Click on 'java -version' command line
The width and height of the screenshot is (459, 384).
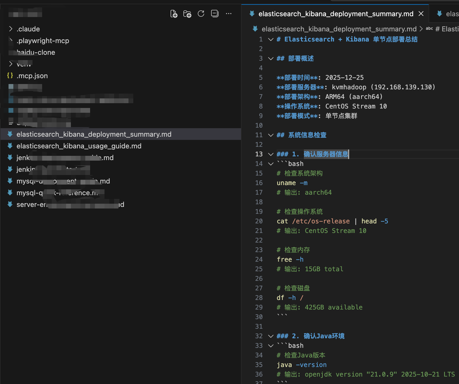[302, 365]
